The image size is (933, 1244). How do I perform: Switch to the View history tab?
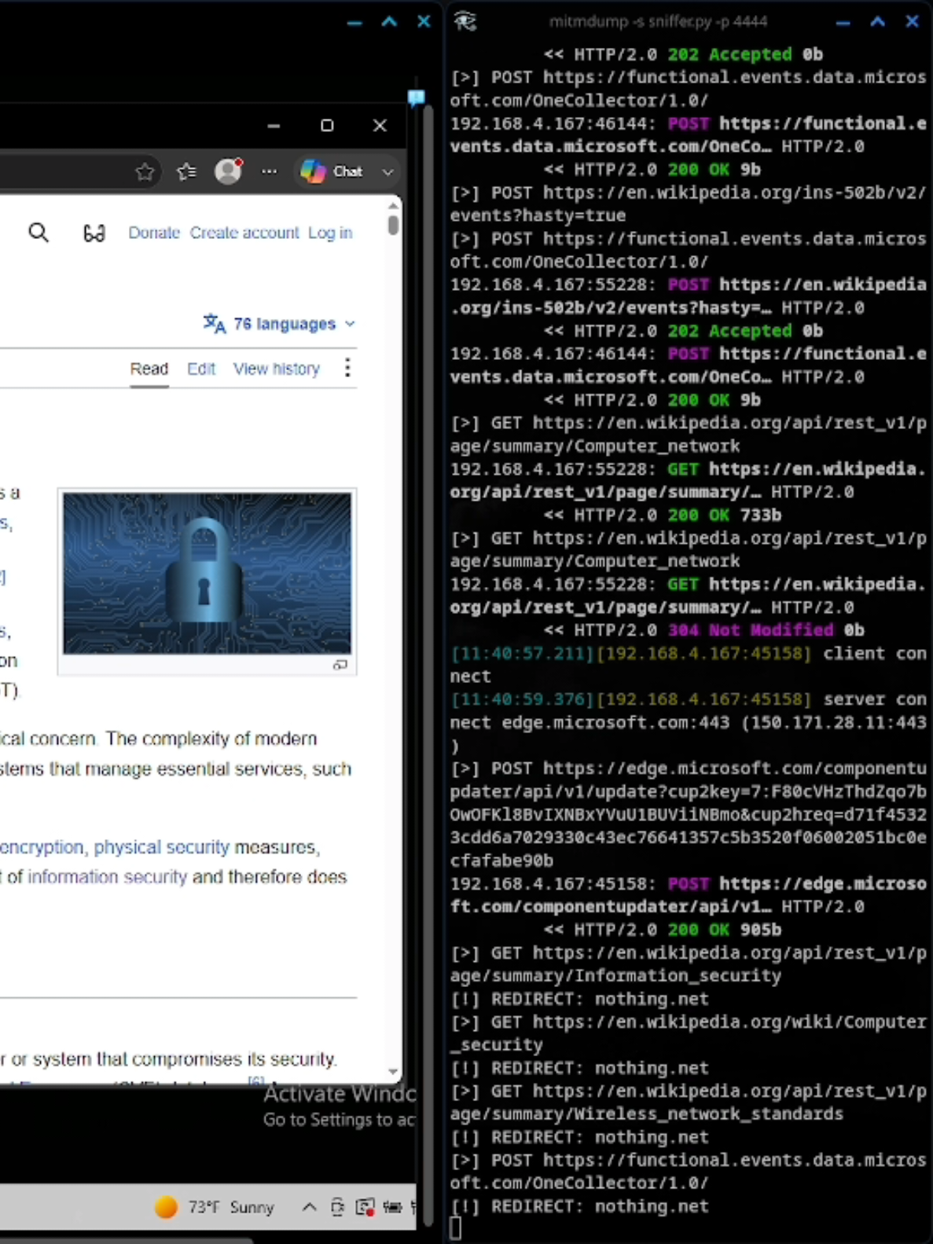click(277, 369)
